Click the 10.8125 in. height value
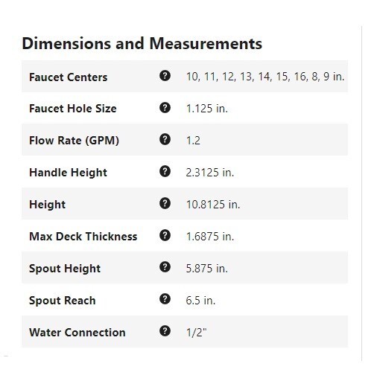 click(213, 205)
